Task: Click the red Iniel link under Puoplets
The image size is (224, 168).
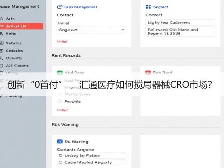Action: (62, 110)
